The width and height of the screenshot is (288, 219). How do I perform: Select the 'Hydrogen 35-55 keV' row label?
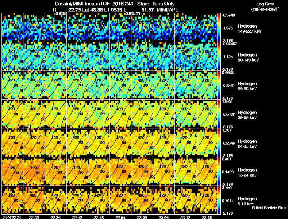[247, 115]
